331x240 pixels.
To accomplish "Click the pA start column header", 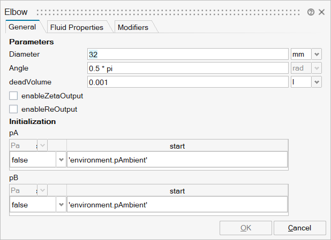I will (x=177, y=146).
